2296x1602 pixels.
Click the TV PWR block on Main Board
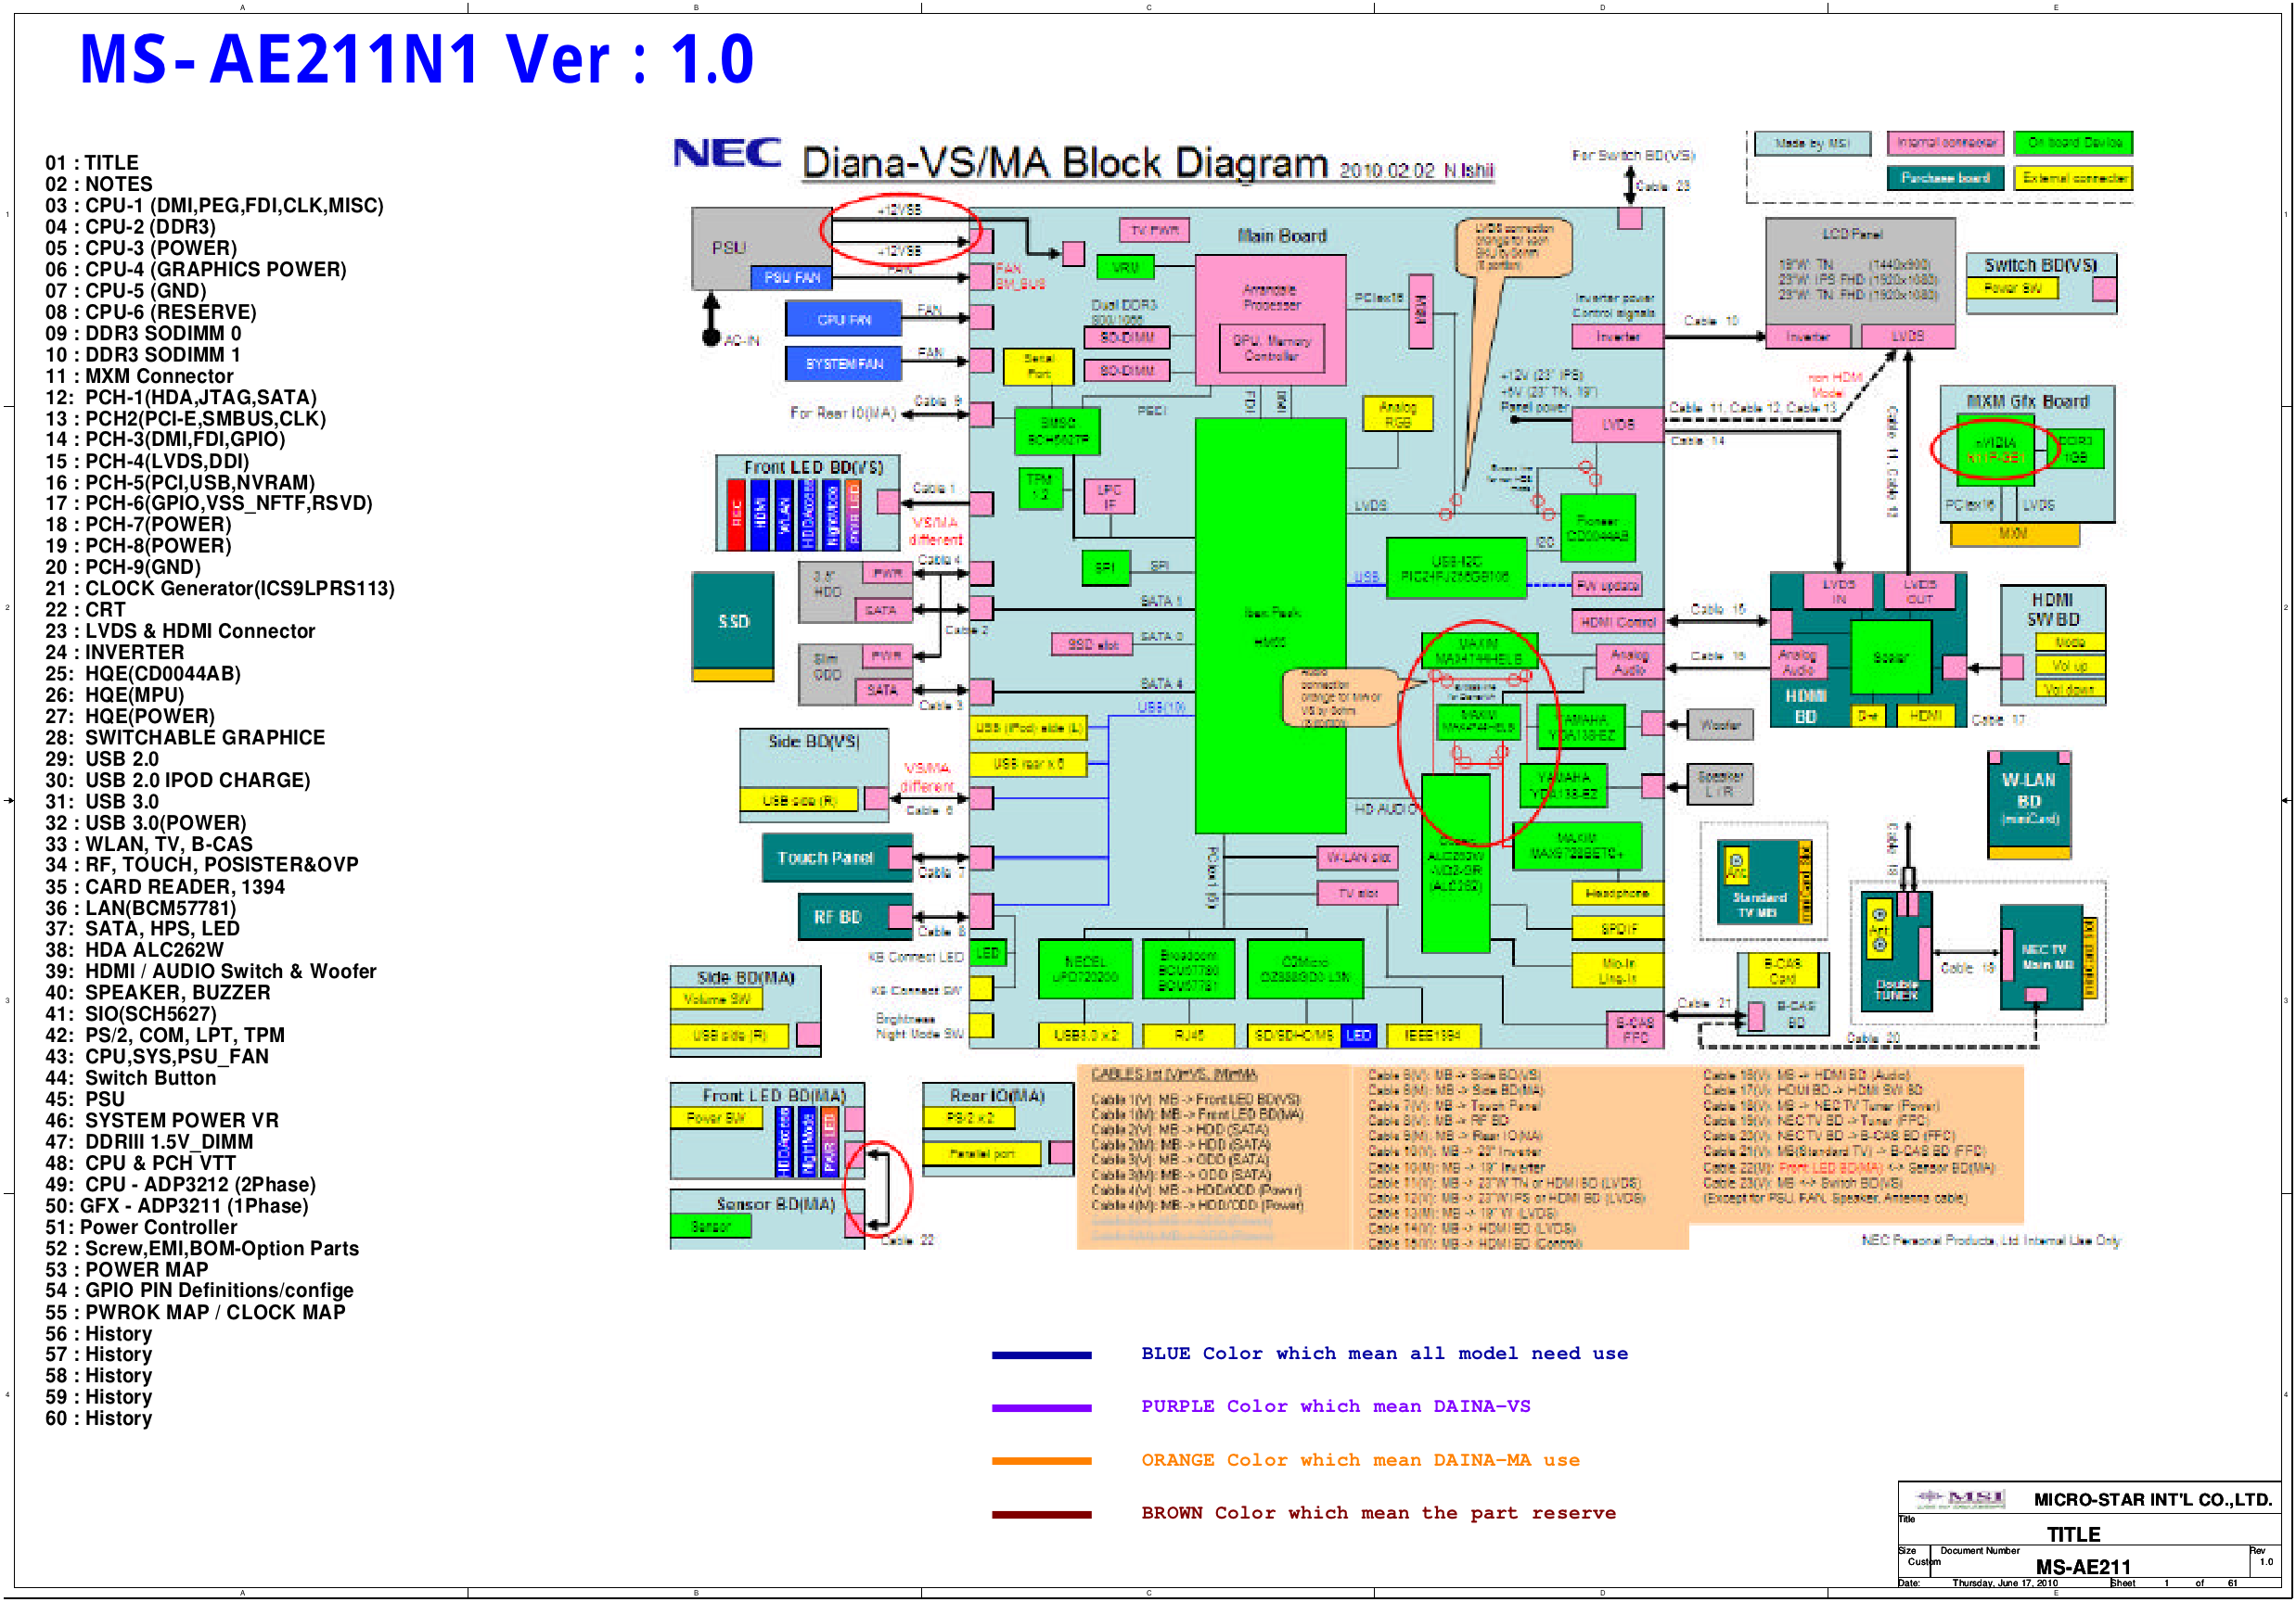pos(1154,231)
